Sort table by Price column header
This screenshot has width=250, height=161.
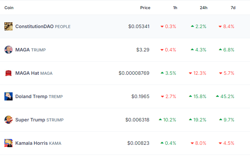(145, 8)
